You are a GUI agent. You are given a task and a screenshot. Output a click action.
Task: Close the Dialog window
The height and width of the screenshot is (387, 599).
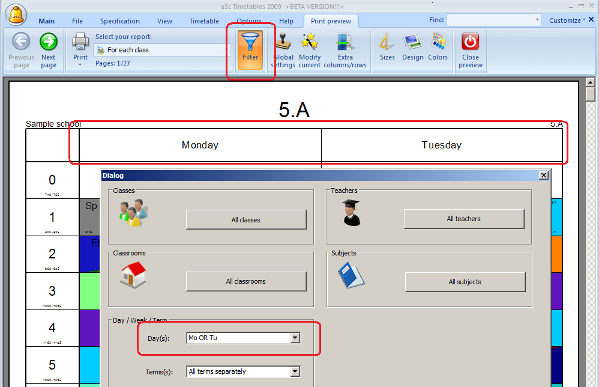coord(543,175)
